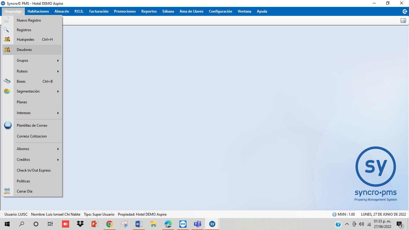This screenshot has height=230, width=409.
Task: Click Tipo: Super Usuario status text
Action: [99, 214]
